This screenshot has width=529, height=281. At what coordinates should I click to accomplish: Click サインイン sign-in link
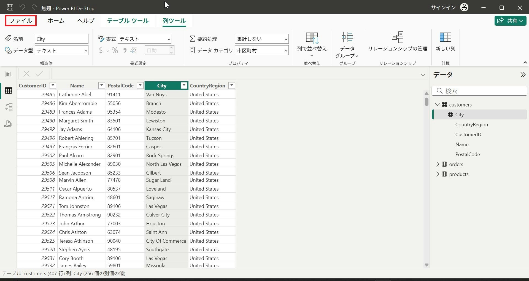click(443, 7)
